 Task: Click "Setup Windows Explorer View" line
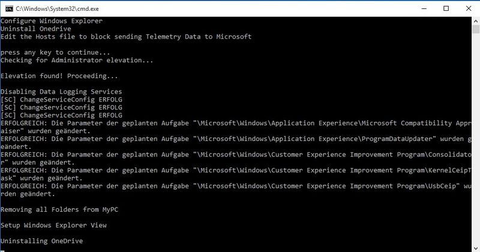click(x=53, y=225)
